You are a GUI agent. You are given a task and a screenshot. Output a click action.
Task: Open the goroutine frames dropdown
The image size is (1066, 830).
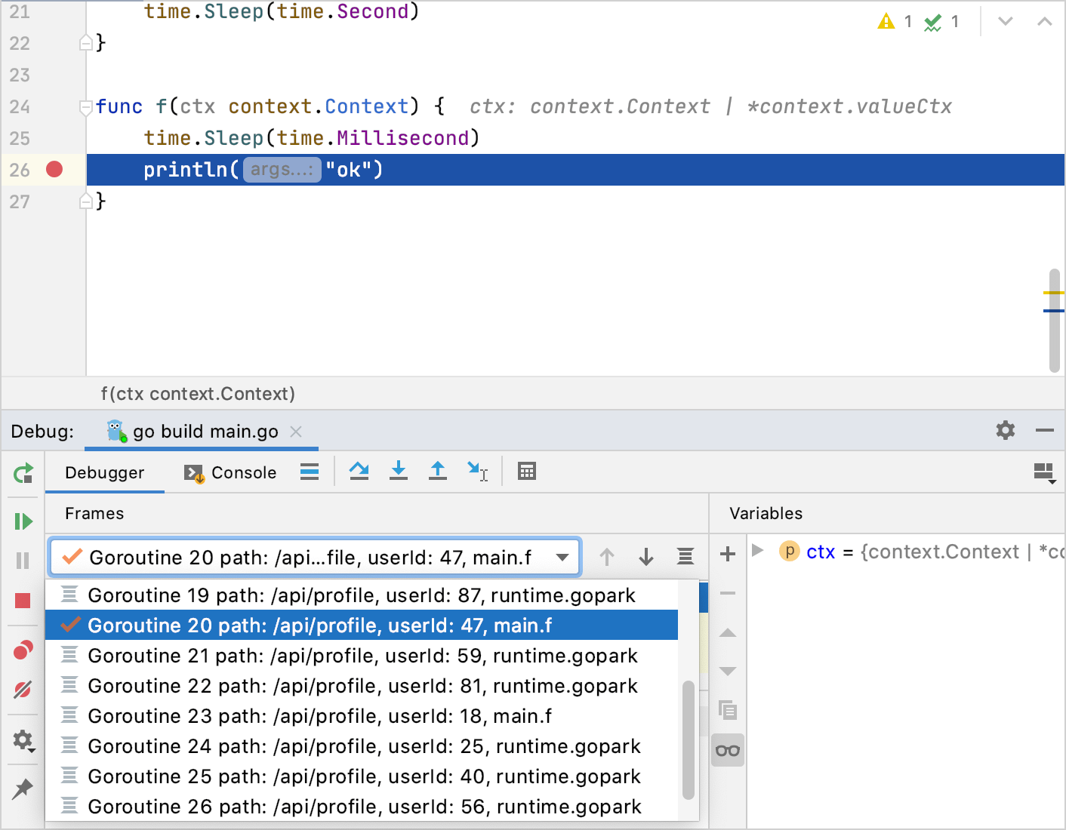click(562, 557)
